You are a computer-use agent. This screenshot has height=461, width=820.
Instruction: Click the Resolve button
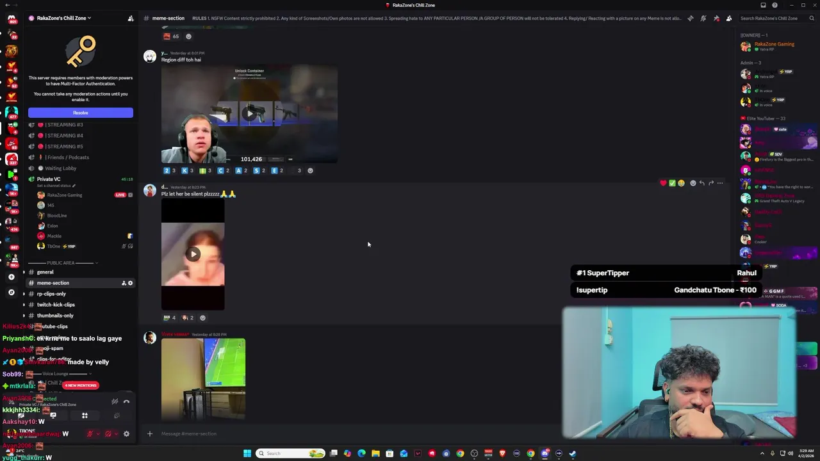pos(81,113)
